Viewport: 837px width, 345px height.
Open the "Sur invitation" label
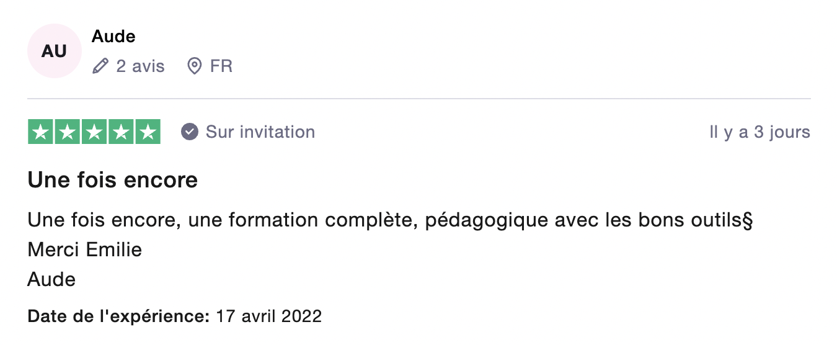pyautogui.click(x=260, y=132)
